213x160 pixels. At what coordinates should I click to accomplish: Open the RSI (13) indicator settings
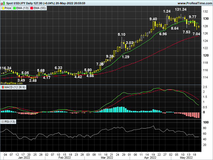click(x=9, y=121)
